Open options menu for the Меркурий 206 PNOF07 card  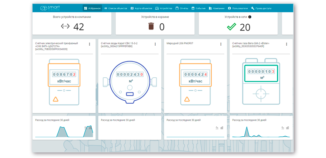pyautogui.click(x=221, y=44)
